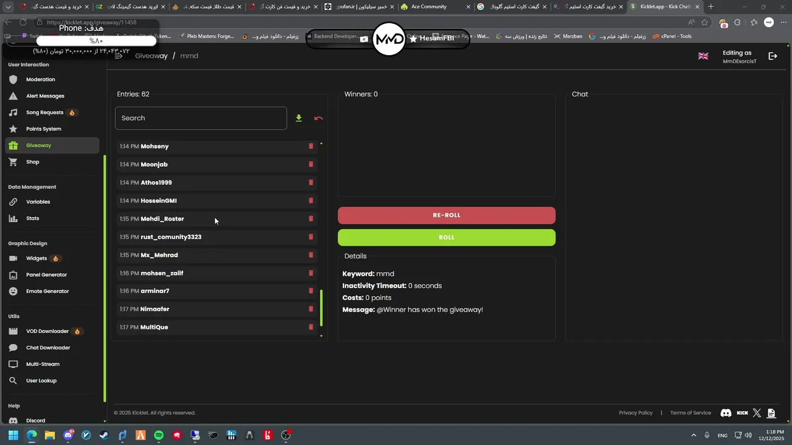Click the entries Search field
This screenshot has height=445, width=792.
pyautogui.click(x=201, y=118)
